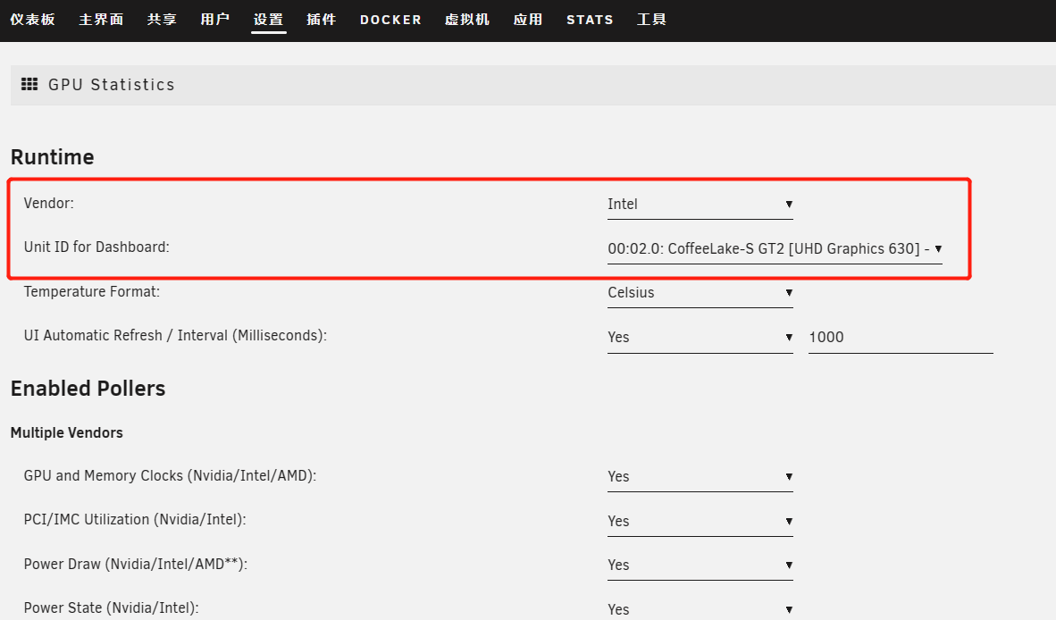Open the STATS tab

(x=590, y=19)
